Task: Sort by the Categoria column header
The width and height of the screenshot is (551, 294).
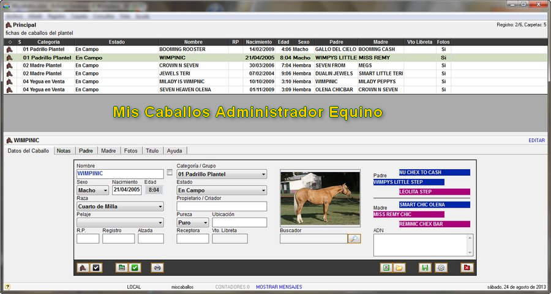Action: (x=48, y=42)
